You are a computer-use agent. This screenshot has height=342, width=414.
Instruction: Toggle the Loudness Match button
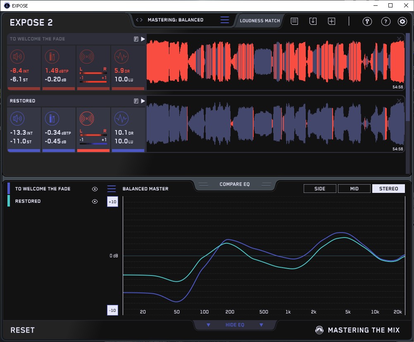260,21
